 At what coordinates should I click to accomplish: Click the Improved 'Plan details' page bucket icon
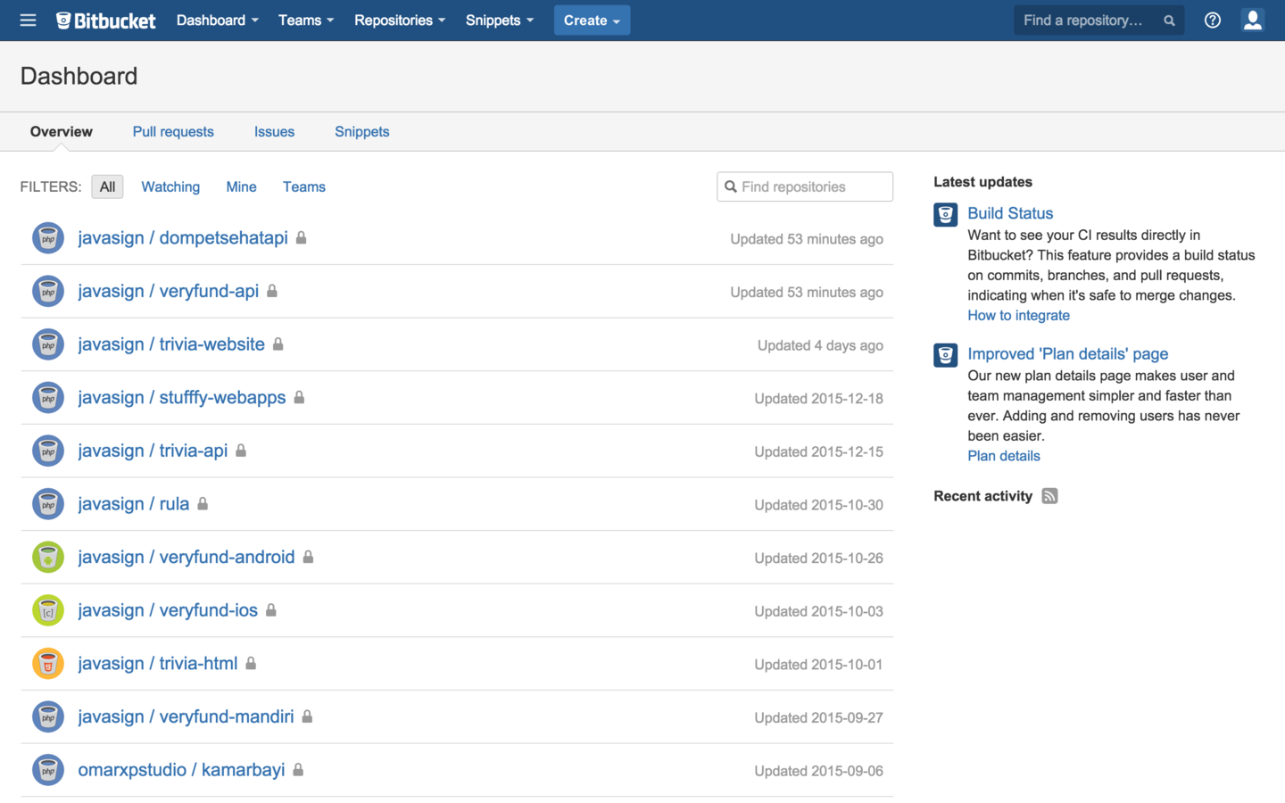[945, 355]
